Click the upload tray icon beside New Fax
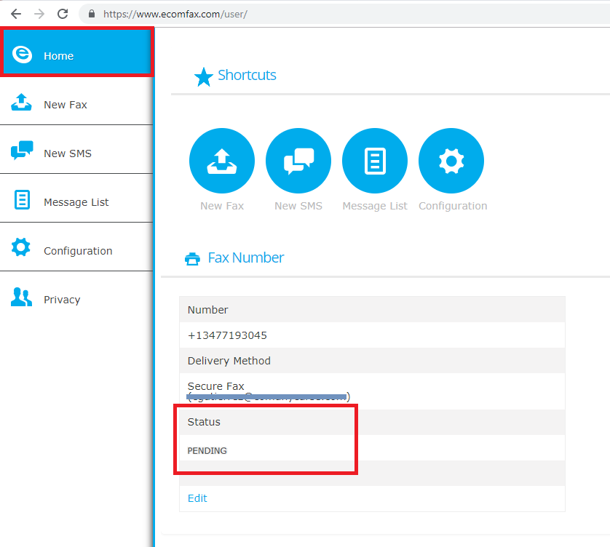Viewport: 610px width, 547px height. click(21, 103)
